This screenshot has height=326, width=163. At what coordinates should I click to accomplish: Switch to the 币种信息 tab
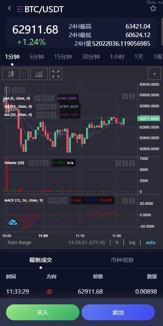click(122, 260)
